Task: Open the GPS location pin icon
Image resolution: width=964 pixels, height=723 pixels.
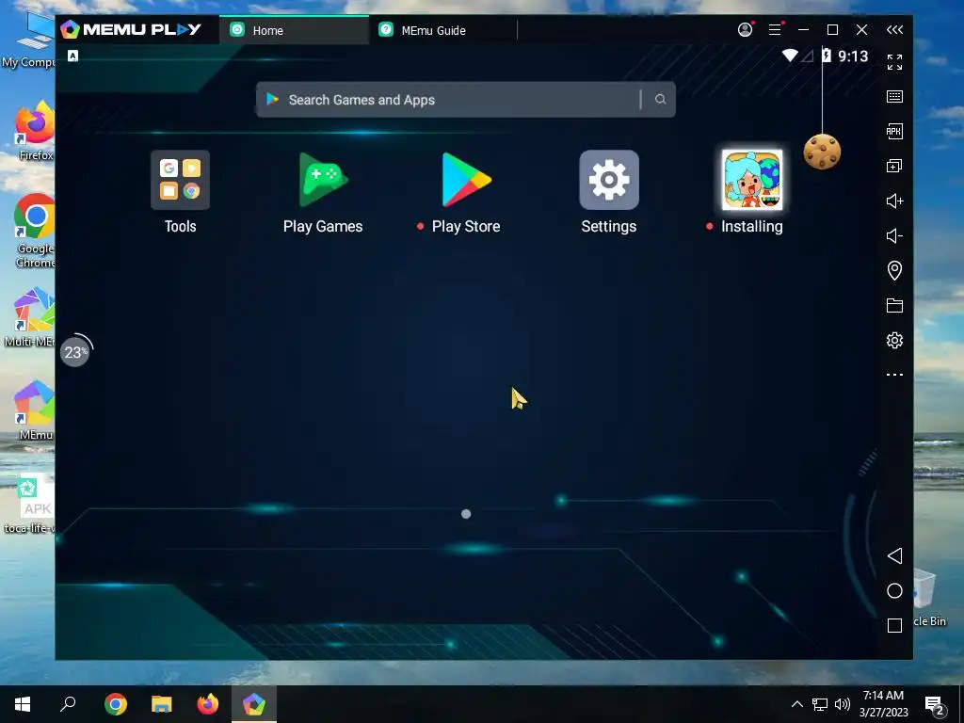Action: coord(894,270)
